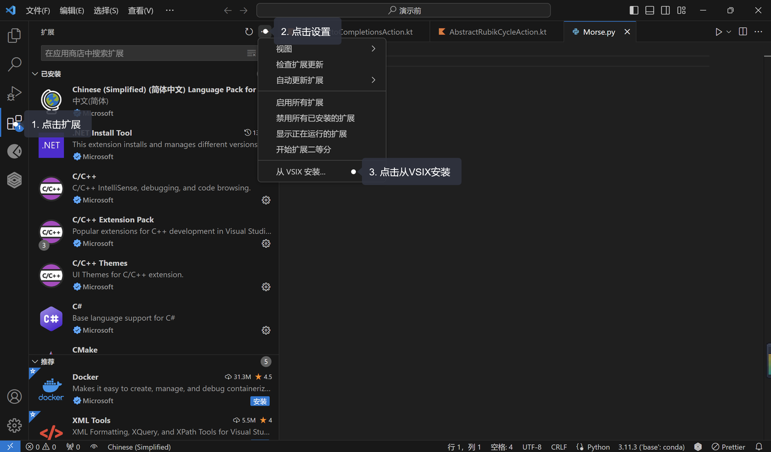
Task: Open the Search view in activity bar
Action: pos(14,64)
